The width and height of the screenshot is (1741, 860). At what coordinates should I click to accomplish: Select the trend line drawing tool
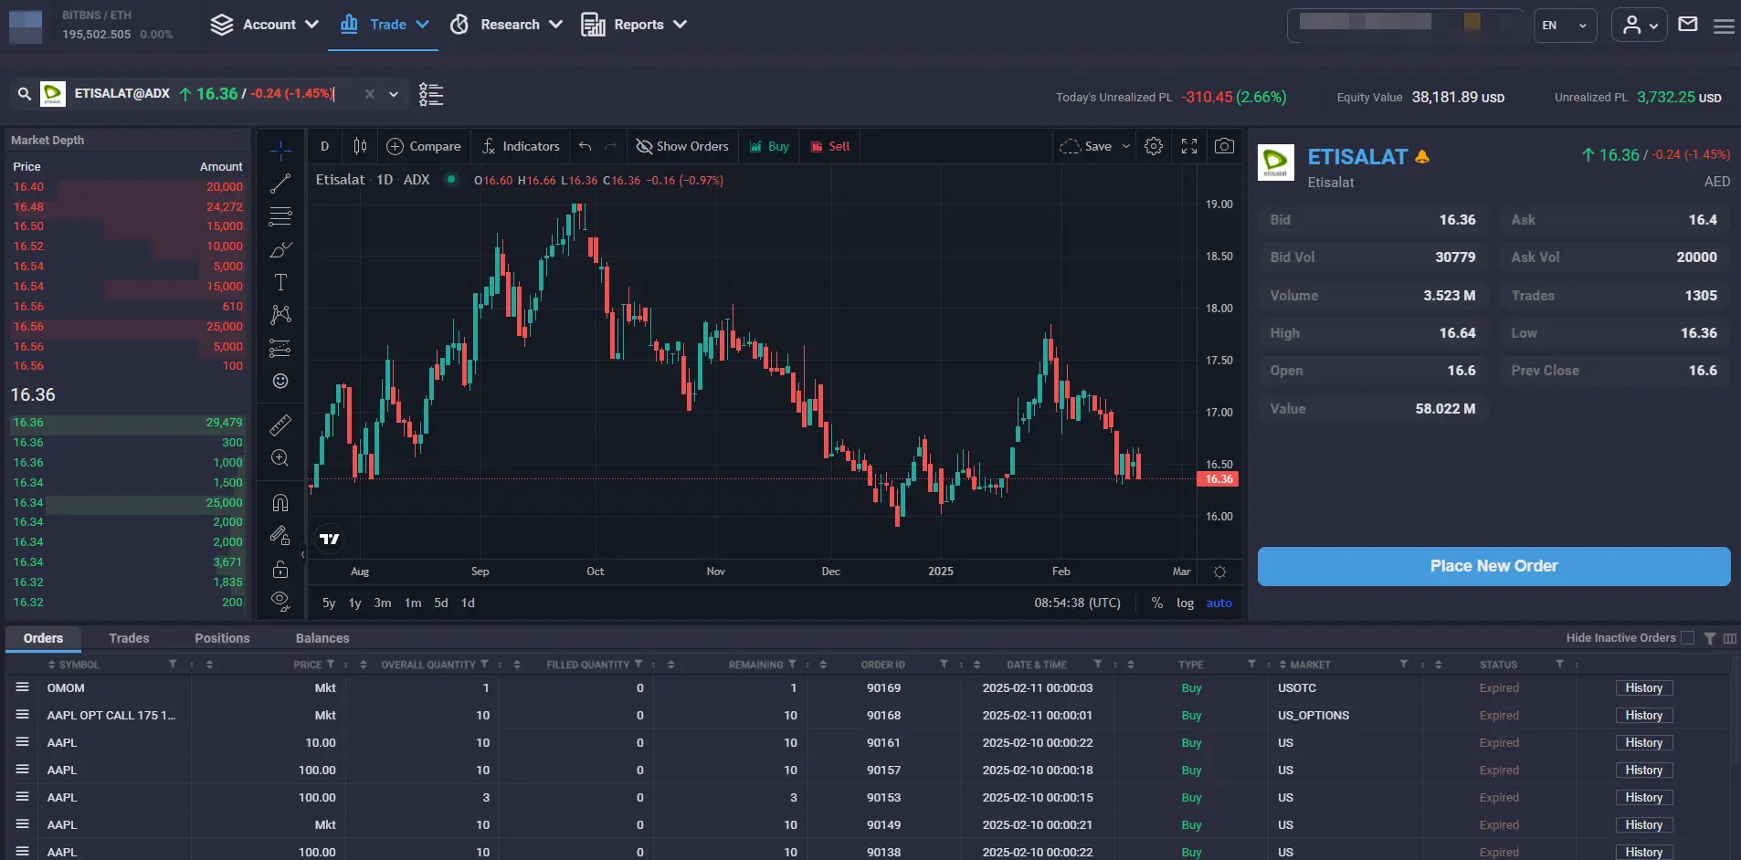pyautogui.click(x=280, y=184)
